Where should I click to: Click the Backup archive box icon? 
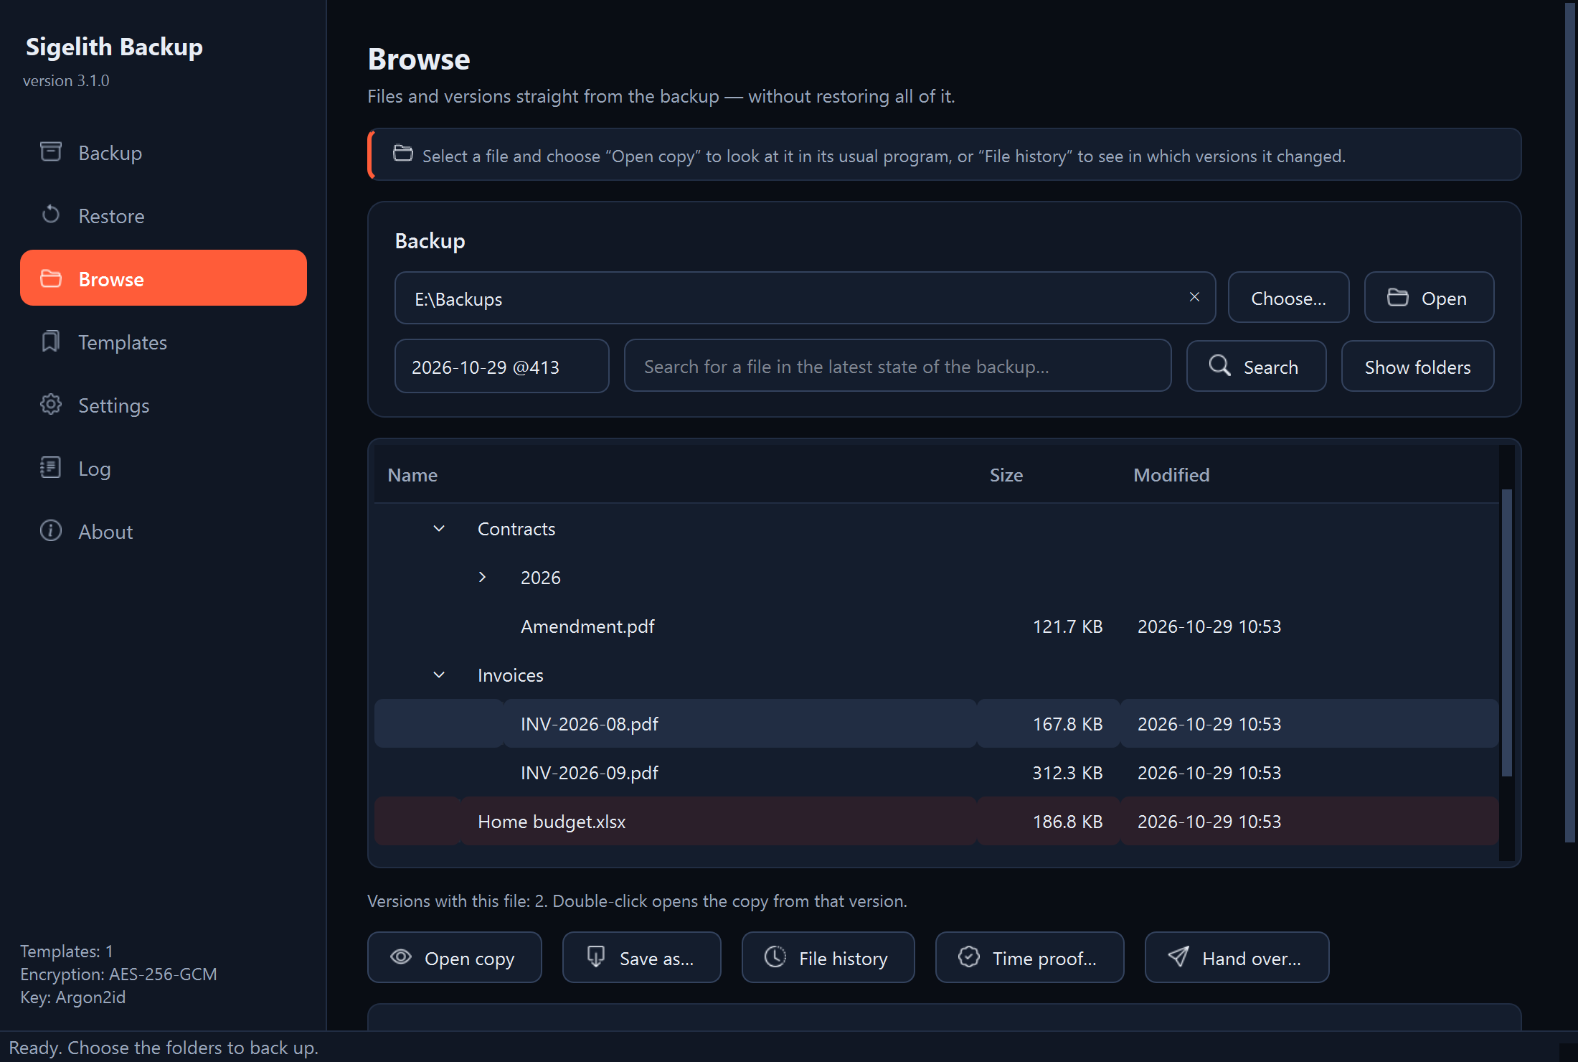click(51, 151)
